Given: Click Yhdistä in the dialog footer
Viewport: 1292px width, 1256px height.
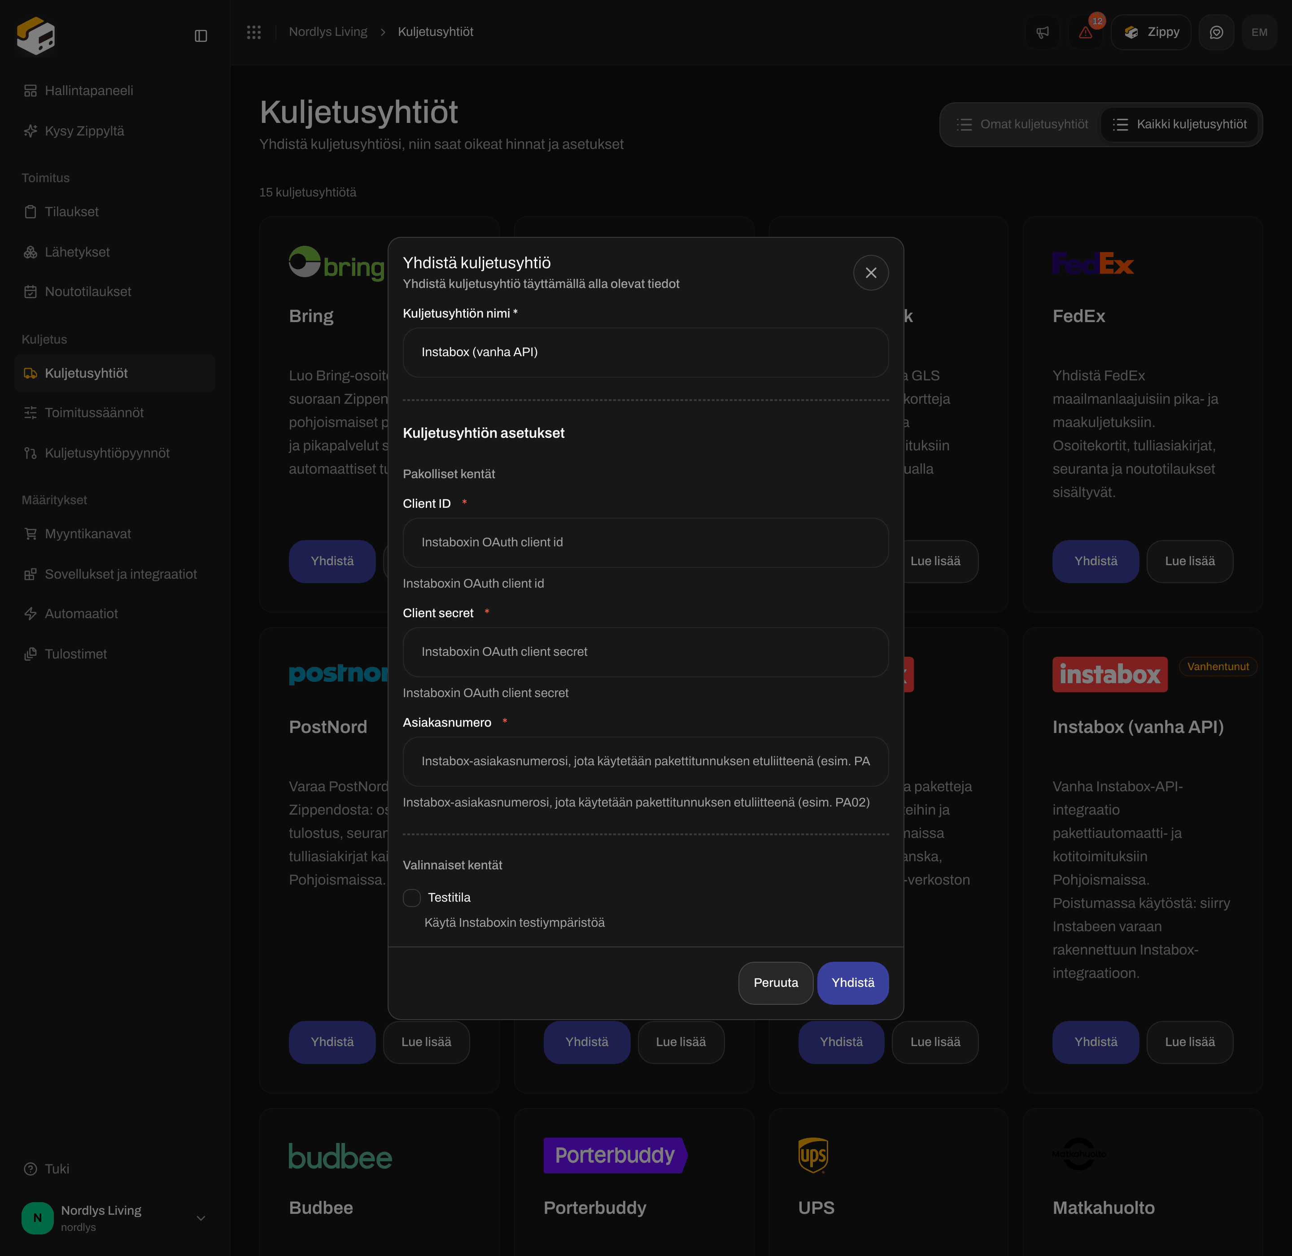Looking at the screenshot, I should [x=852, y=983].
